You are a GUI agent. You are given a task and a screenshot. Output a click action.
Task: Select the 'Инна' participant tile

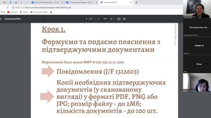click(x=197, y=64)
